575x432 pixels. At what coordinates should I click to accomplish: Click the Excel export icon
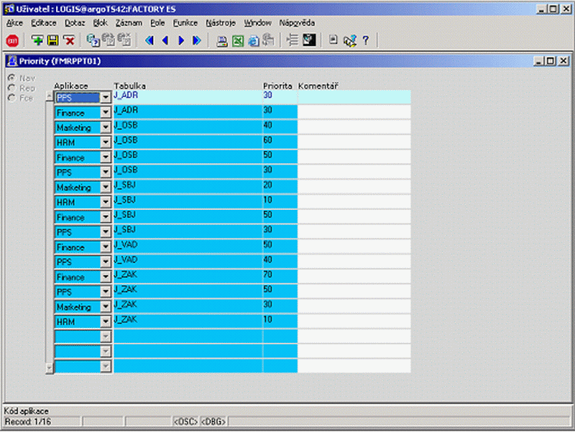pos(238,40)
